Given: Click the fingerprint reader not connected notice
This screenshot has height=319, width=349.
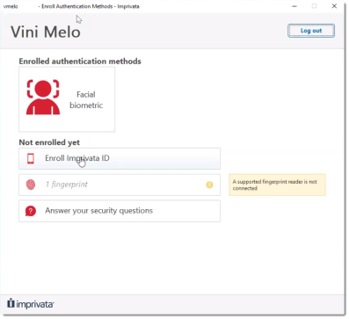Looking at the screenshot, I should coord(277,185).
